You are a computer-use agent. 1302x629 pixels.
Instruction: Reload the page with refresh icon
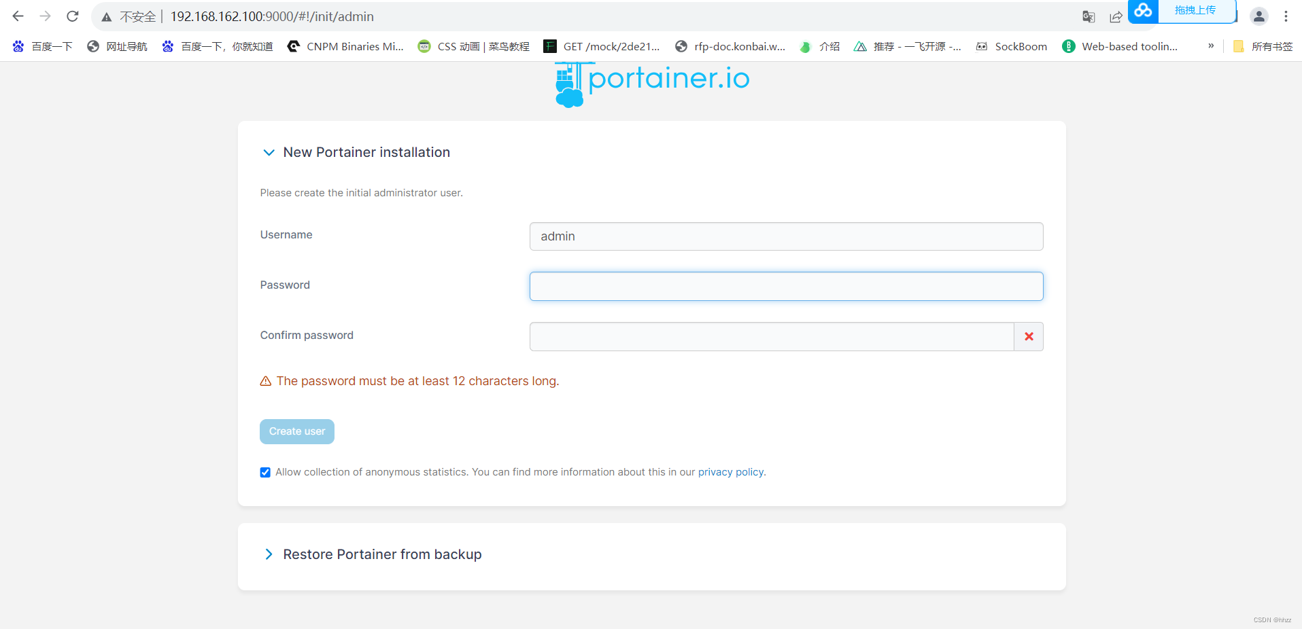[x=73, y=16]
